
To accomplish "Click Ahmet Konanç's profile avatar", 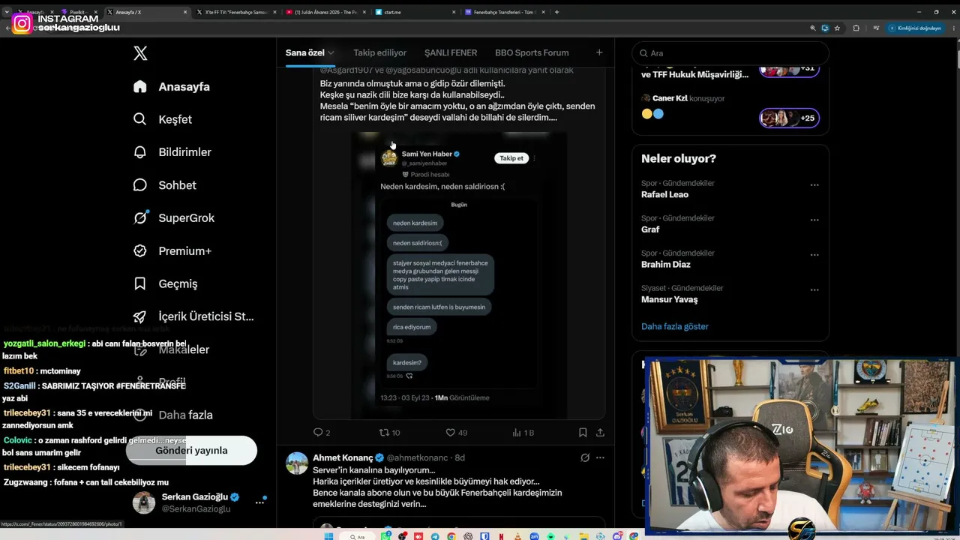I will pyautogui.click(x=297, y=463).
